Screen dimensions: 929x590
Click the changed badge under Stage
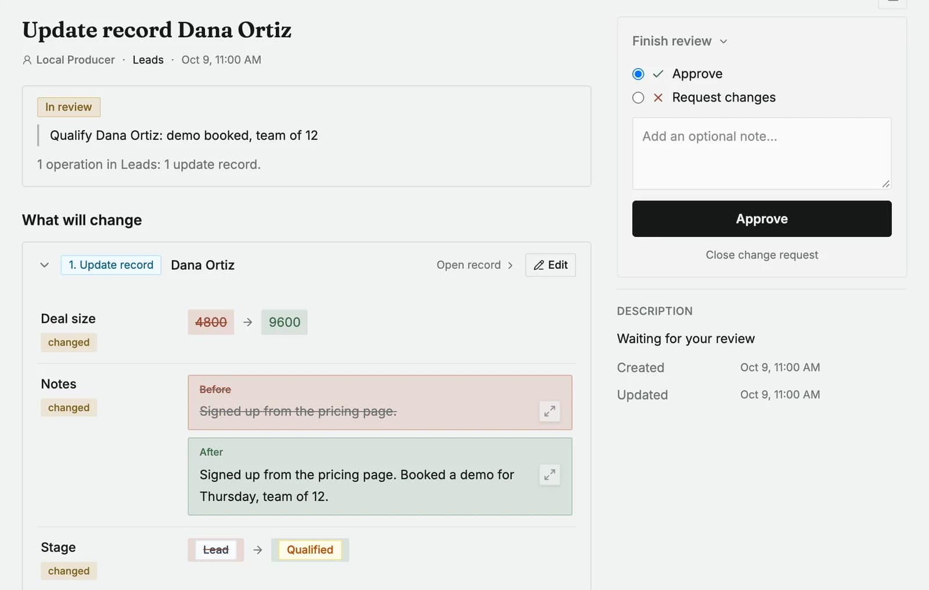tap(69, 571)
